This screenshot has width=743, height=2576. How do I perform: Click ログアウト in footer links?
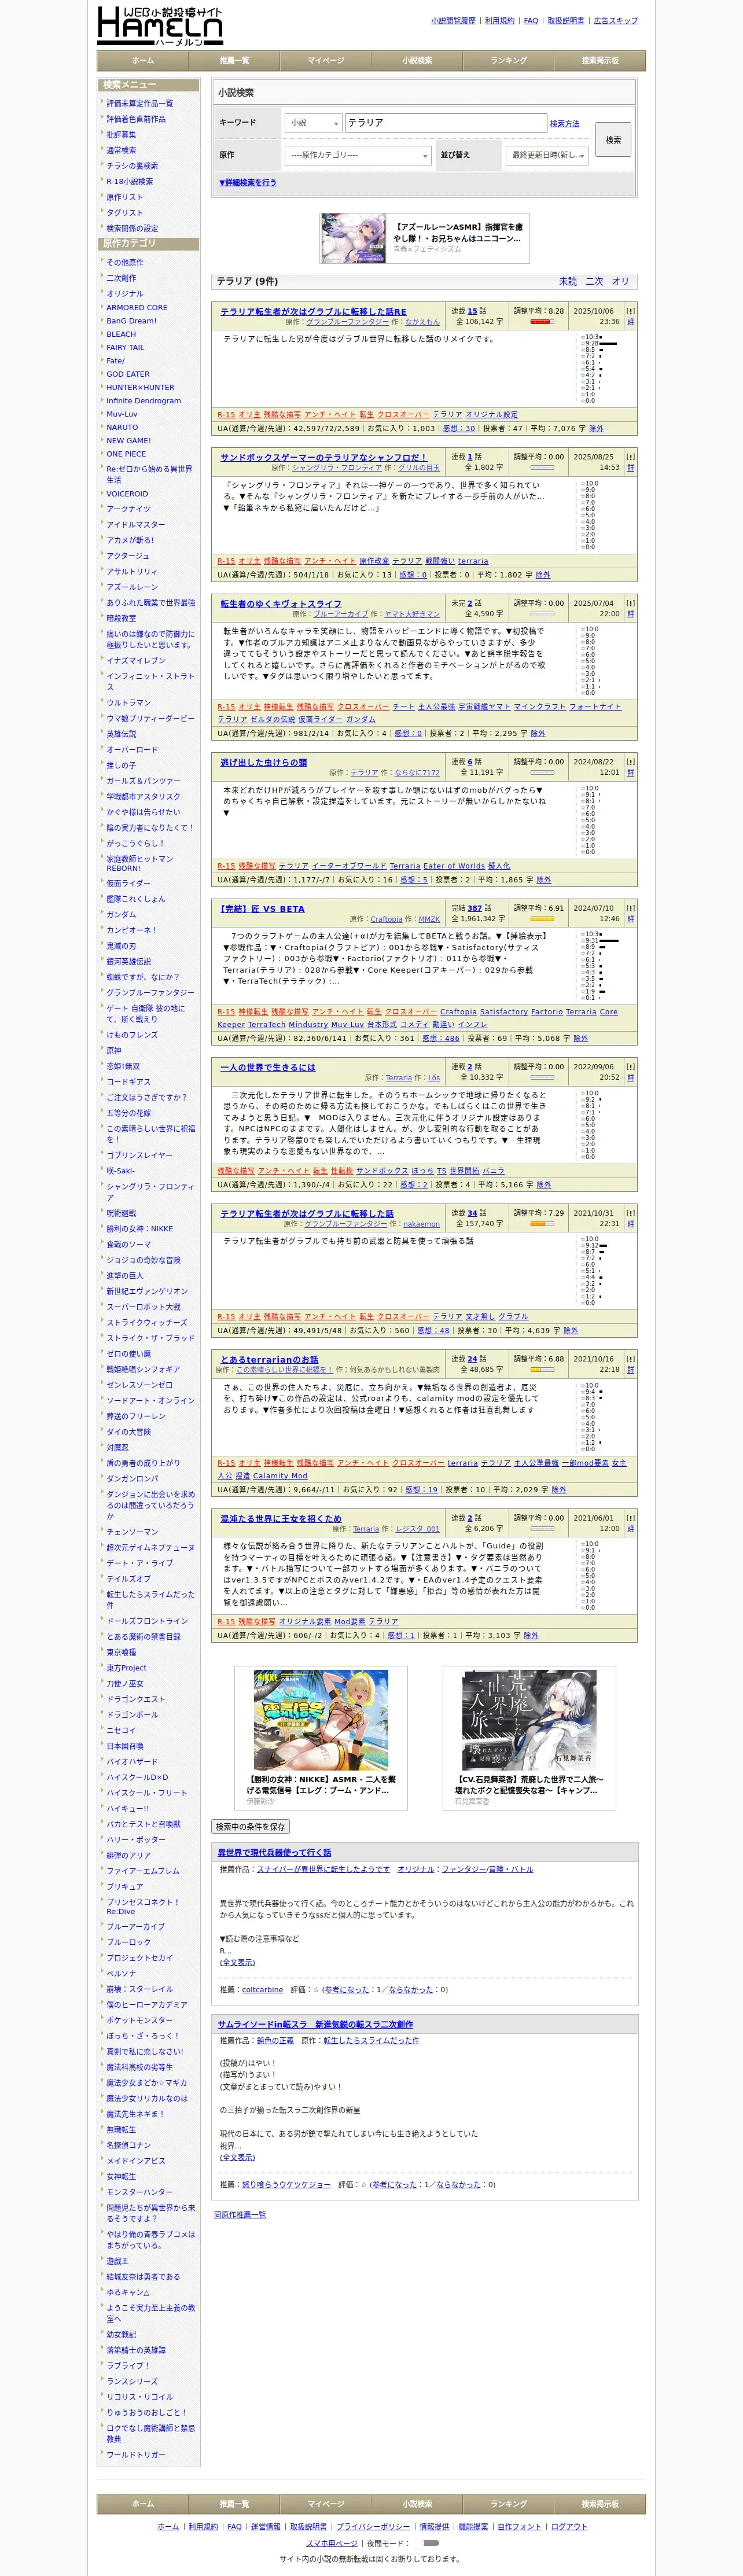570,2527
